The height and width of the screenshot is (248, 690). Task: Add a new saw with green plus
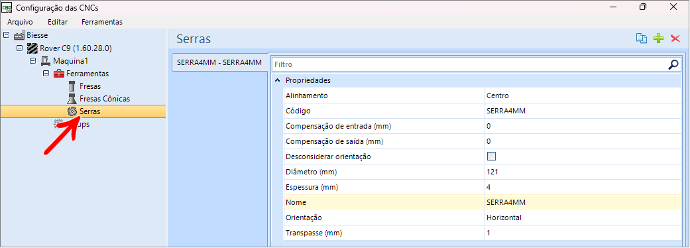(658, 38)
